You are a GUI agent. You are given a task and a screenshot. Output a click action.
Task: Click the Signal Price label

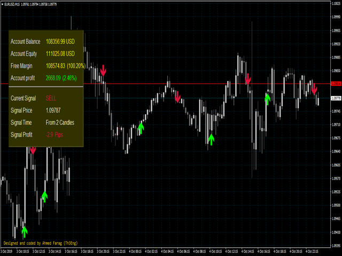tap(21, 110)
